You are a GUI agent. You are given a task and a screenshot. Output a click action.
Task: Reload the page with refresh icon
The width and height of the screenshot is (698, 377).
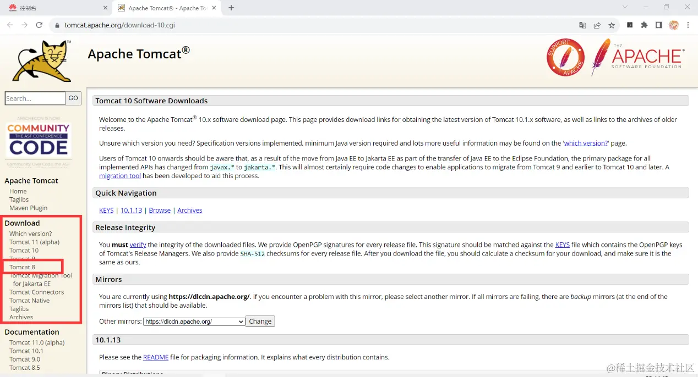39,25
